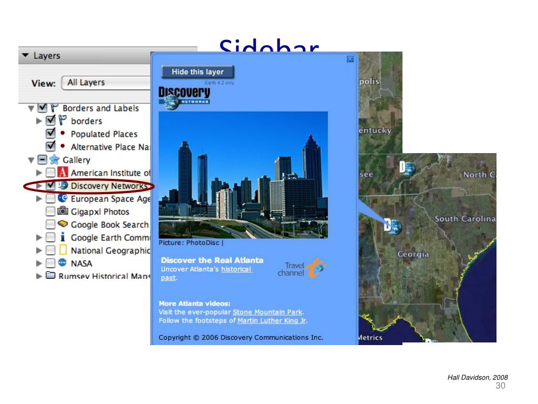This screenshot has height=404, width=538.
Task: Enable the Google Earth Community checkbox
Action: [50, 237]
